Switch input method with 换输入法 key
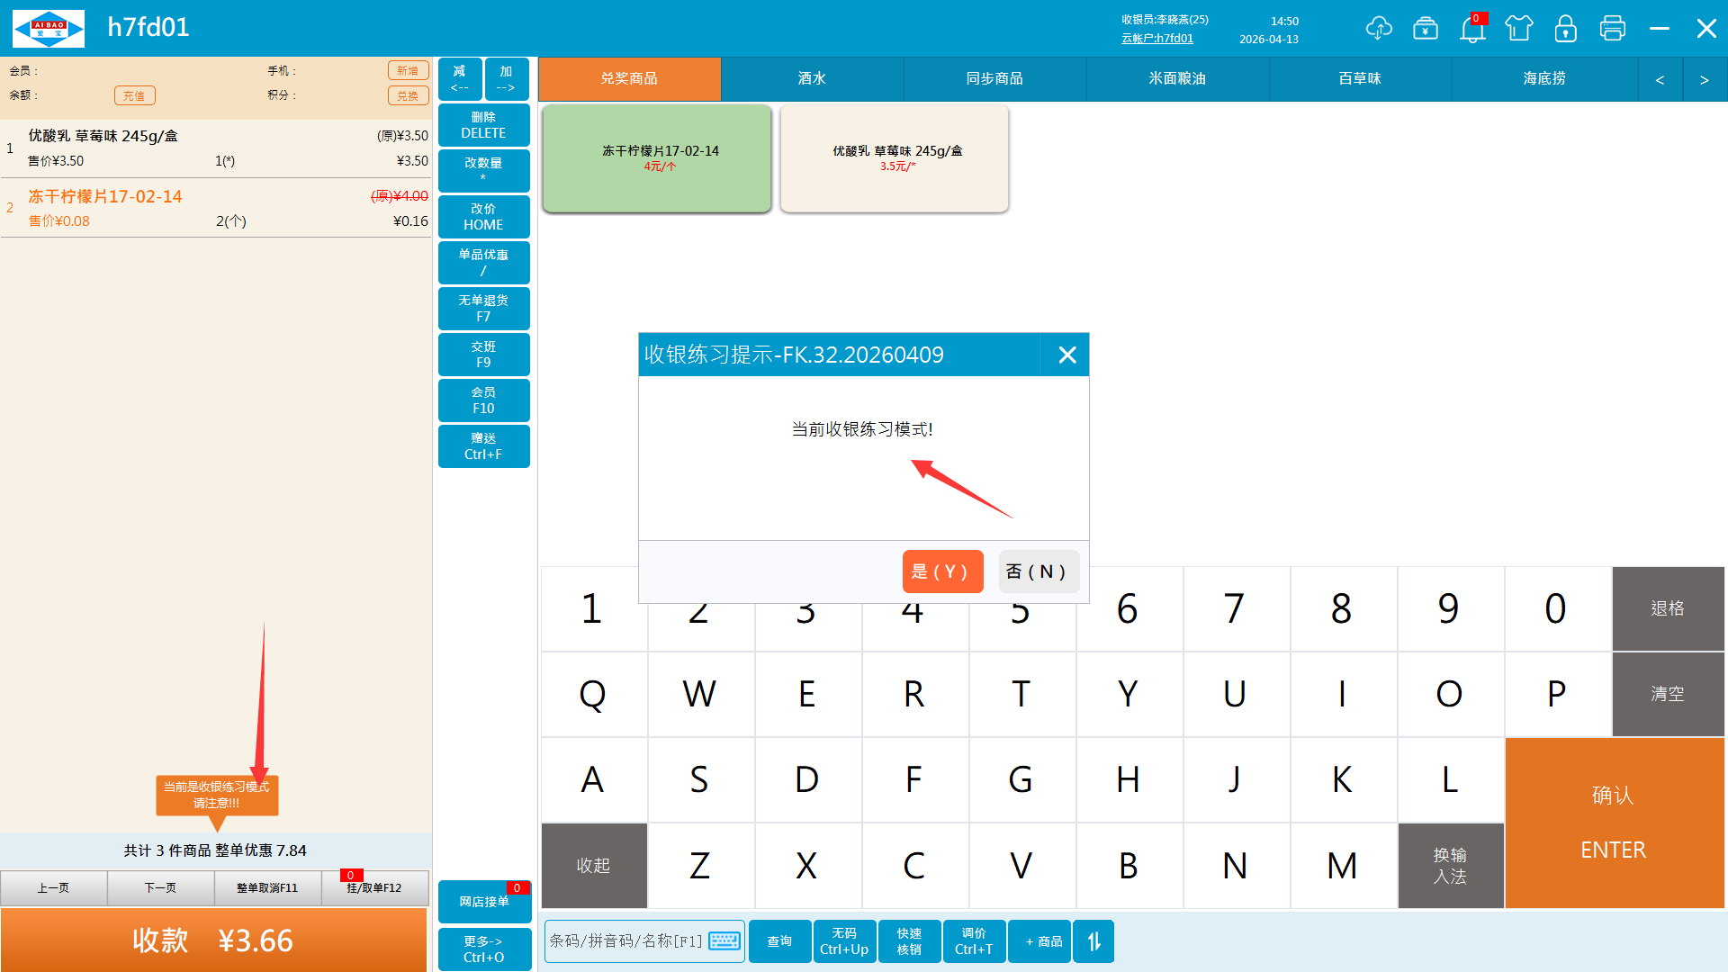This screenshot has height=972, width=1728. [x=1450, y=866]
